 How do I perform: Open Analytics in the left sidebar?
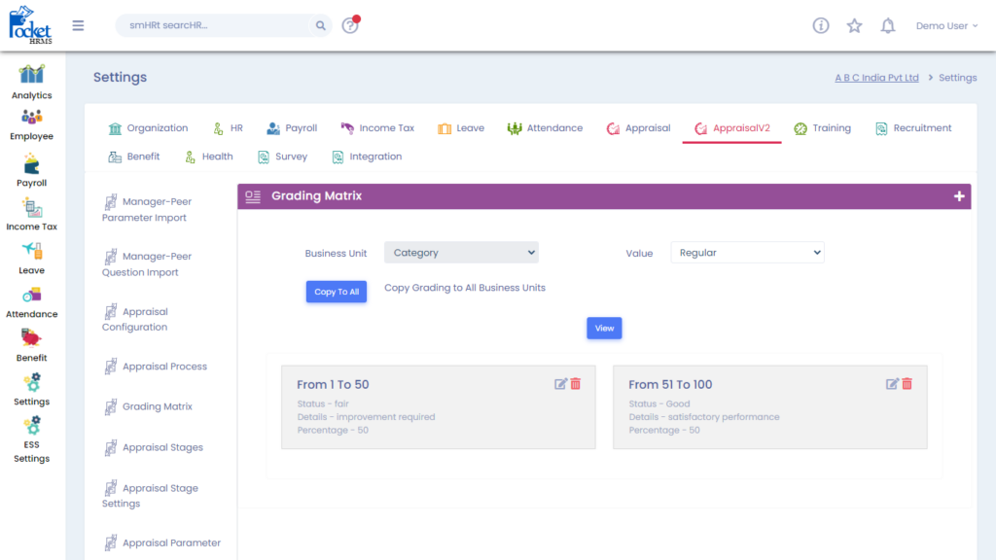click(32, 82)
